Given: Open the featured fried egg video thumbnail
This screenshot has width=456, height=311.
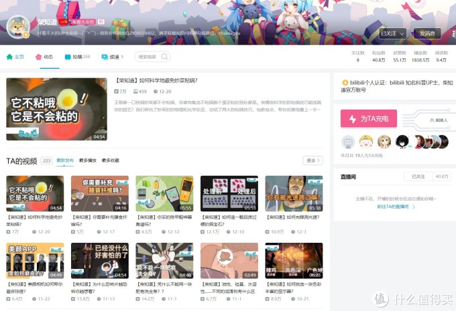Looking at the screenshot, I should [57, 109].
